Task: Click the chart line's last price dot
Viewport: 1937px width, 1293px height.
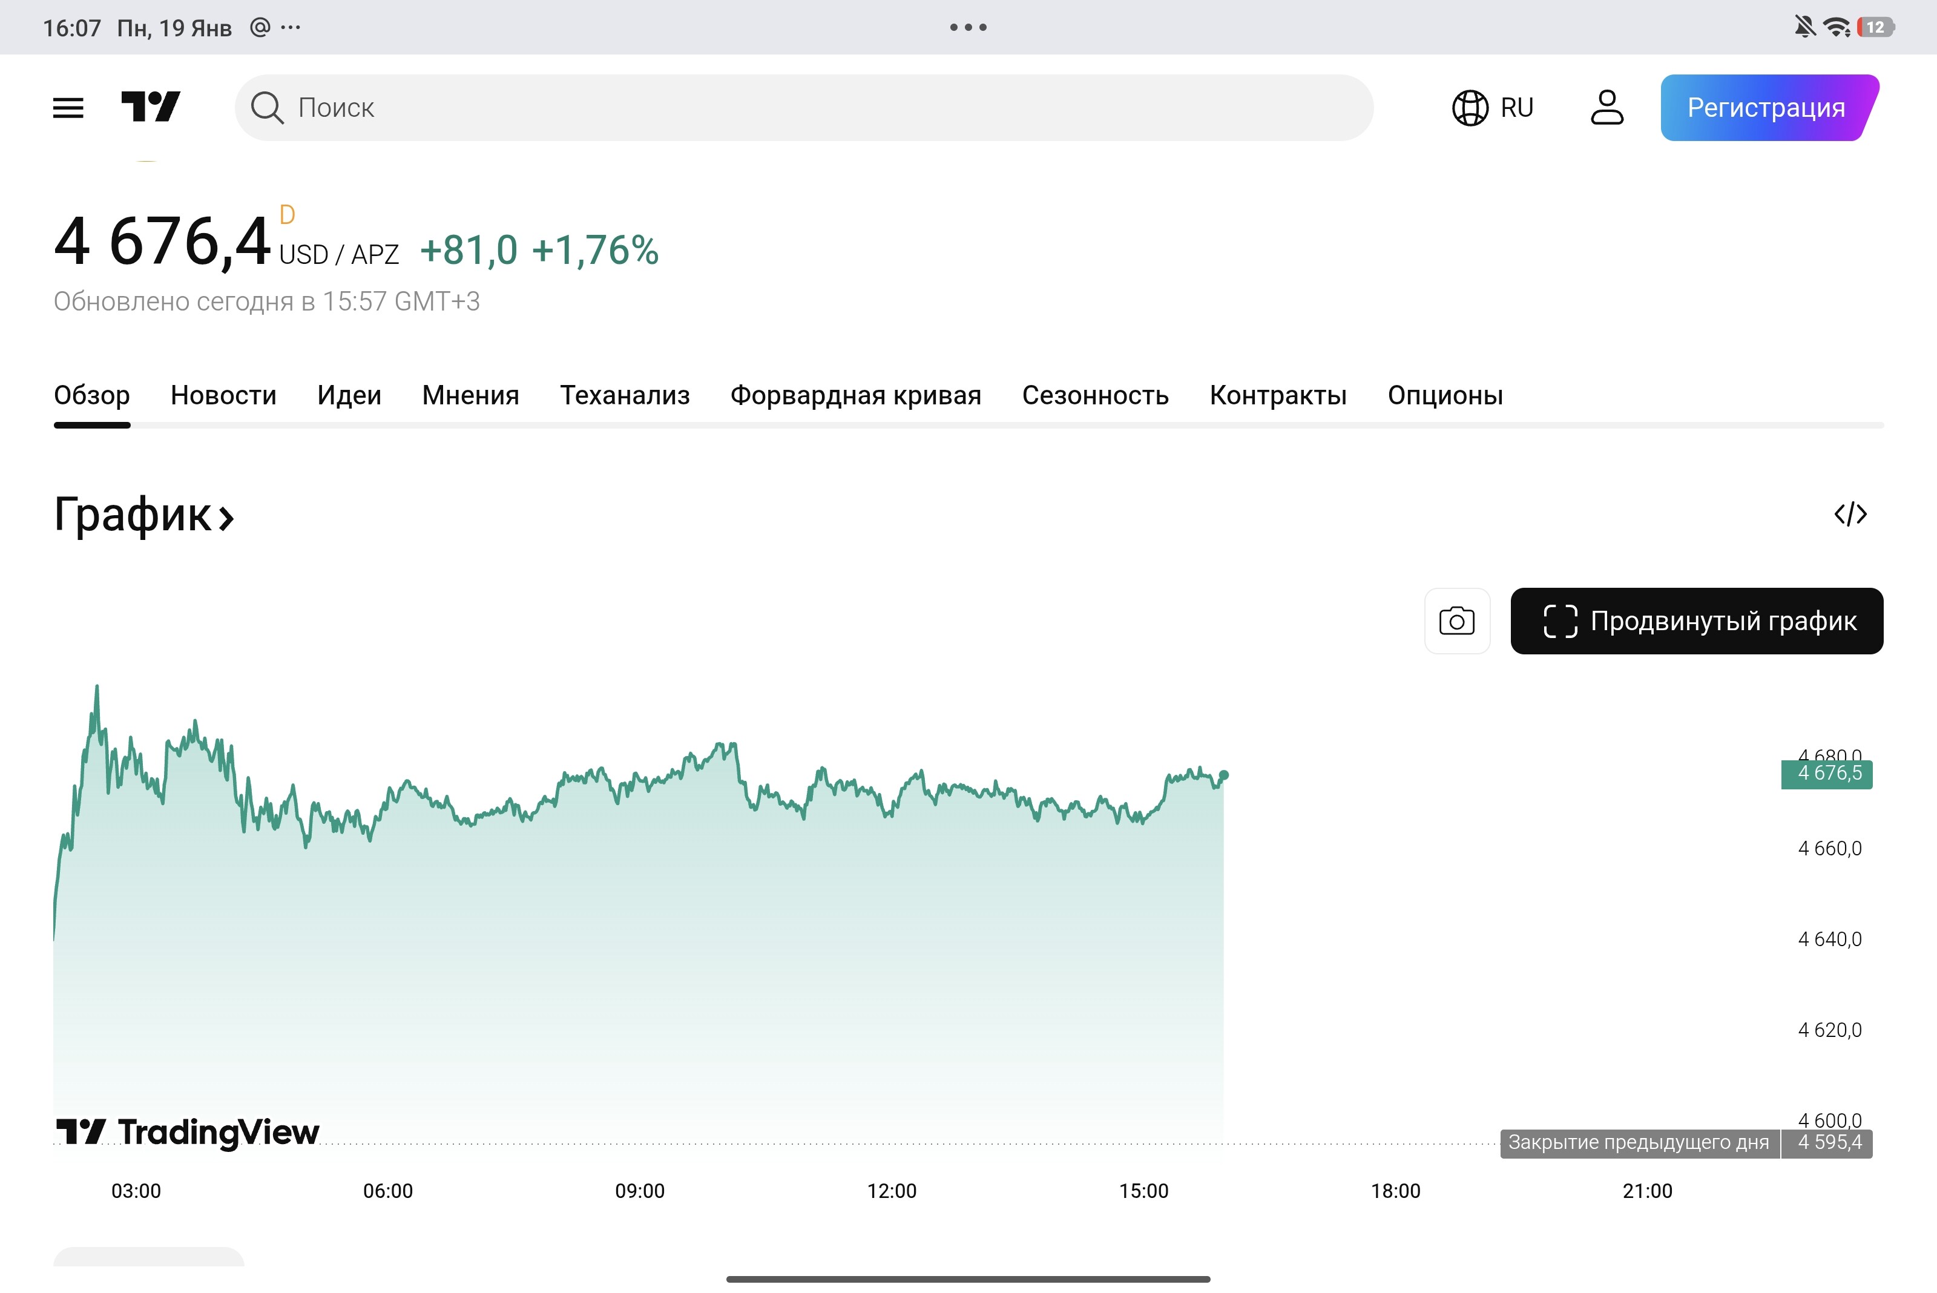Action: point(1224,775)
